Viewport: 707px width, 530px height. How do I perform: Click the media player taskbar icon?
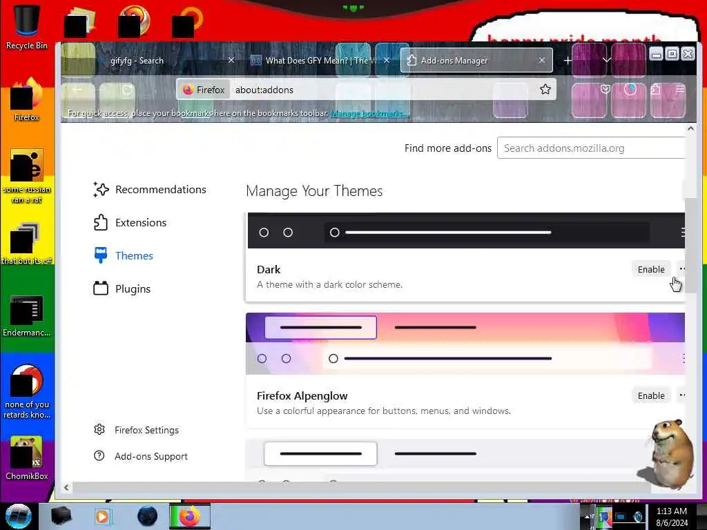pos(103,516)
